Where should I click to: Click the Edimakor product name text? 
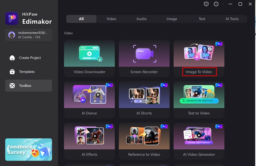point(37,21)
